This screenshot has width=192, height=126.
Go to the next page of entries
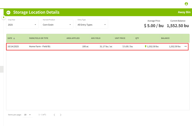pos(61,115)
